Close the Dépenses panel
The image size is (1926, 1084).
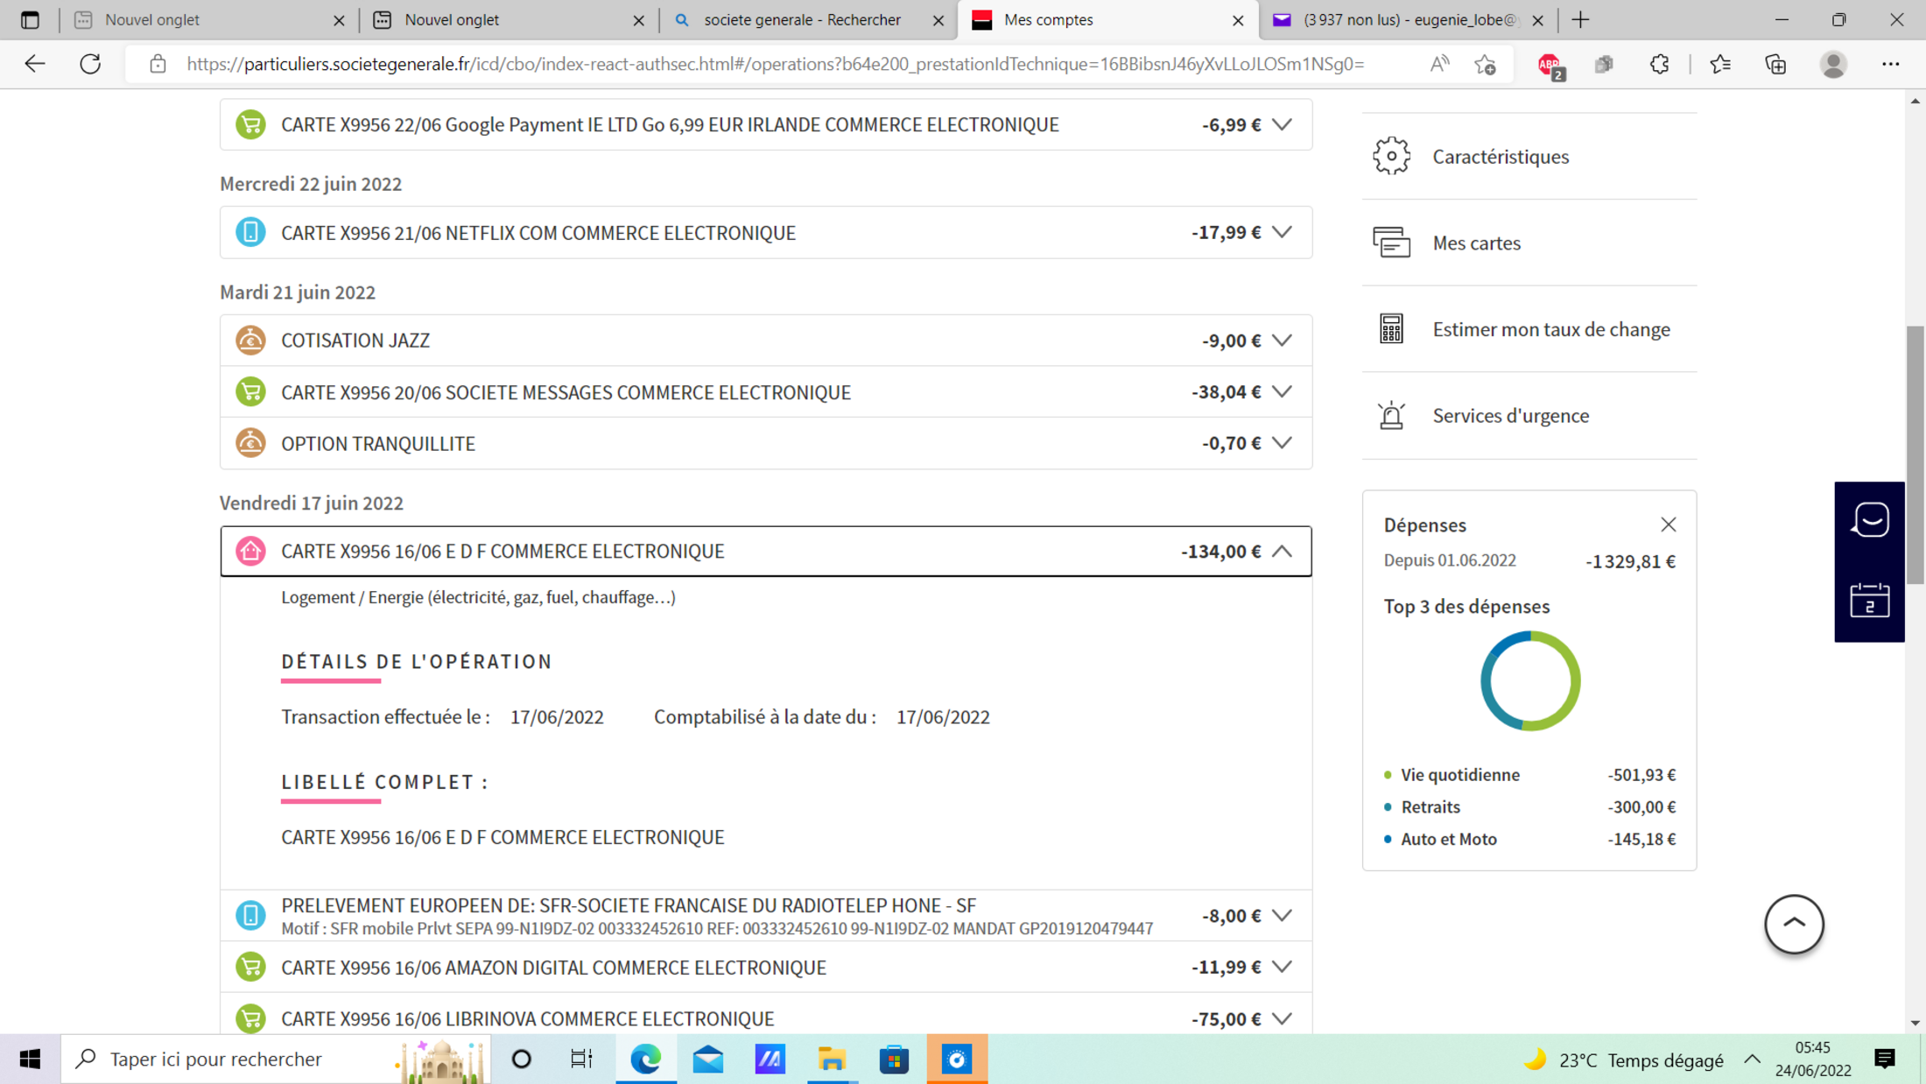point(1668,524)
